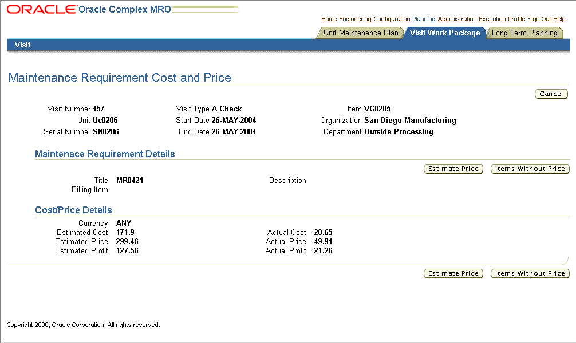The height and width of the screenshot is (343, 576).
Task: Switch to Unit Maintenance Plan tab
Action: (x=361, y=33)
